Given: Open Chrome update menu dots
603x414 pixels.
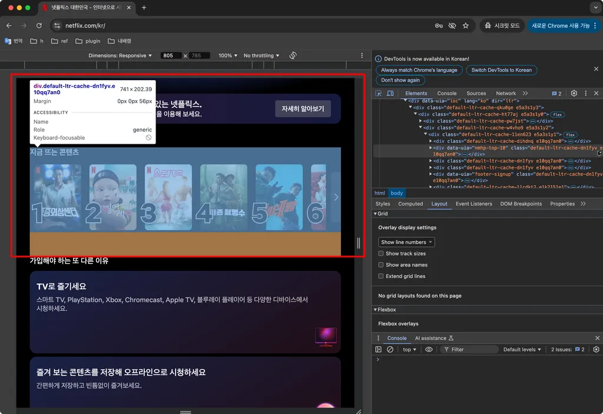Looking at the screenshot, I should (595, 25).
